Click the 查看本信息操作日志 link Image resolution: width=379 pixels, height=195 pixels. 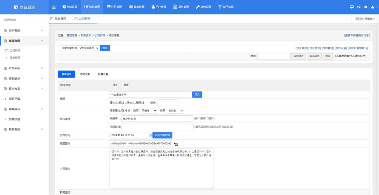pyautogui.click(x=356, y=35)
